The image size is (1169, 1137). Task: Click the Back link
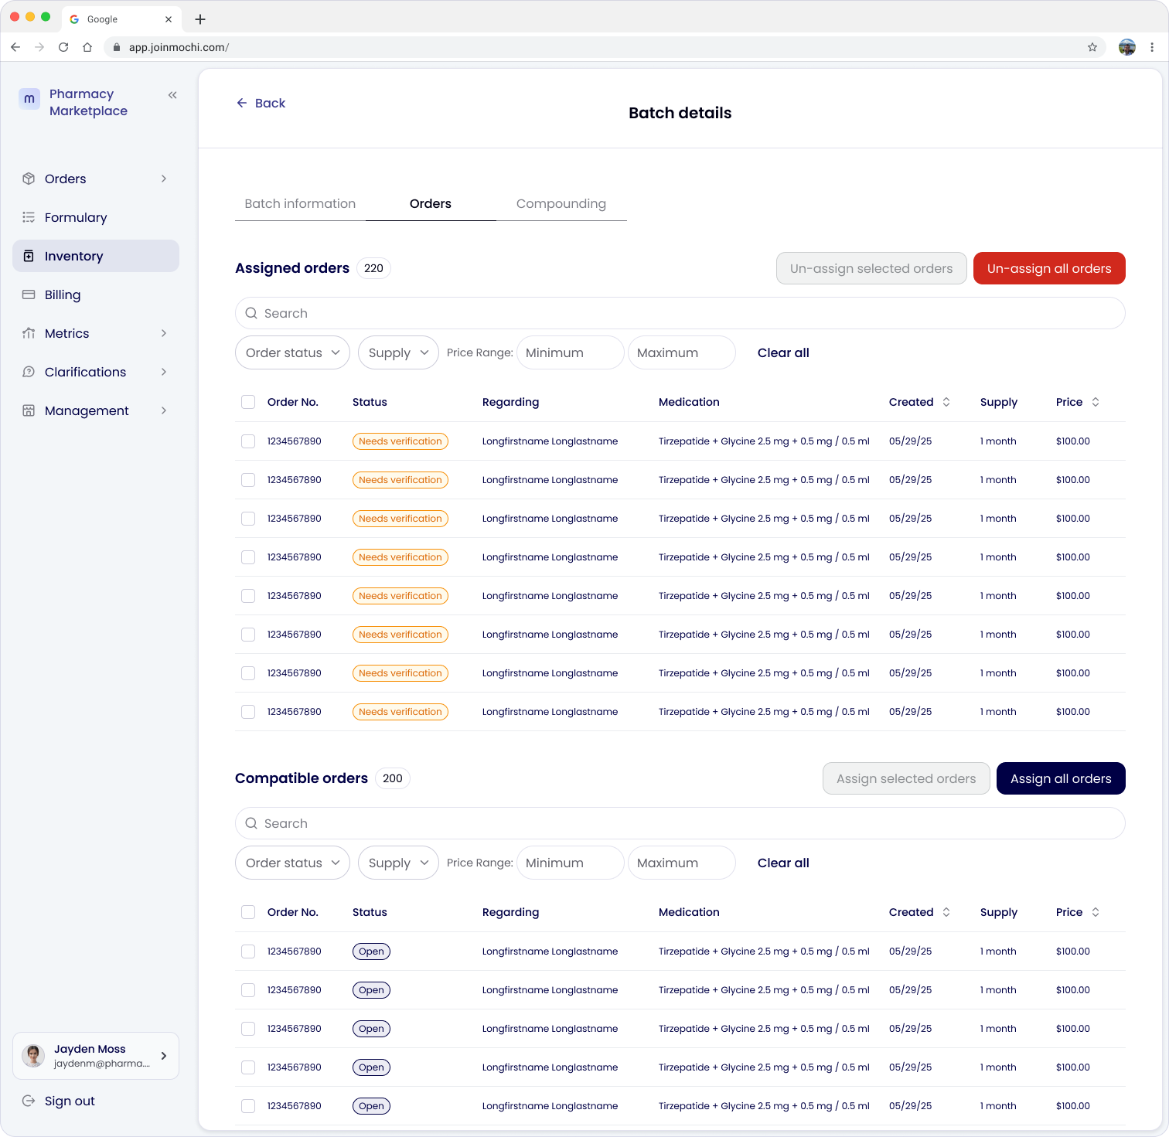261,103
